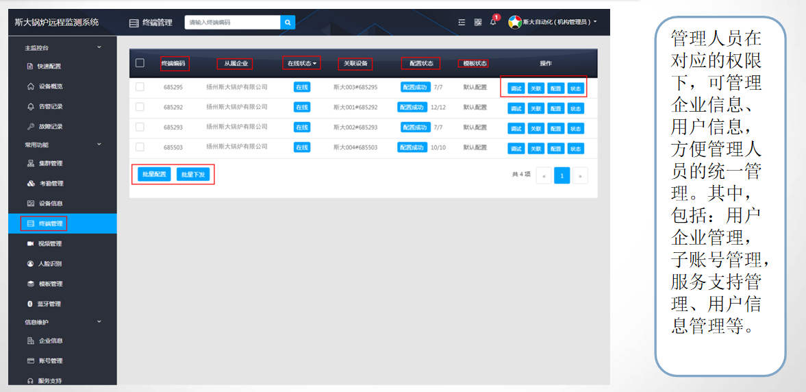Click the 批量配置 button
The image size is (806, 392).
pyautogui.click(x=154, y=175)
